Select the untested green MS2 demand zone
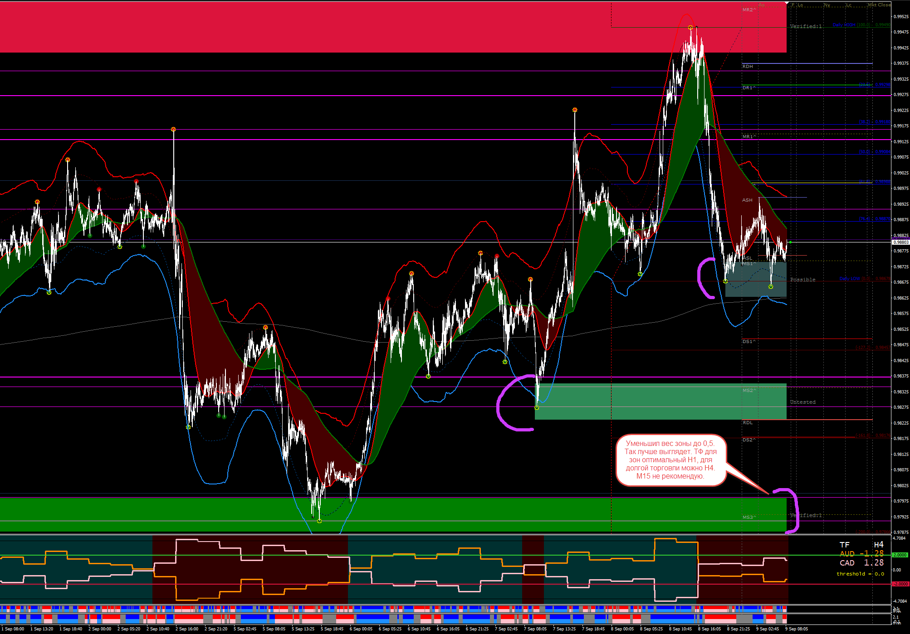 pyautogui.click(x=661, y=402)
